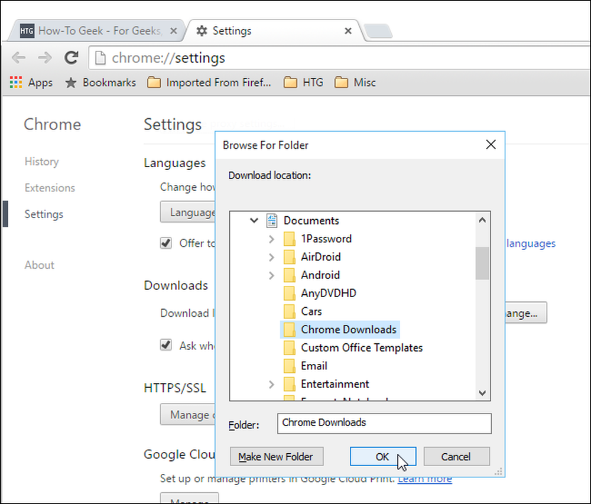
Task: Click the folder tree scroll down arrow
Action: [x=482, y=393]
